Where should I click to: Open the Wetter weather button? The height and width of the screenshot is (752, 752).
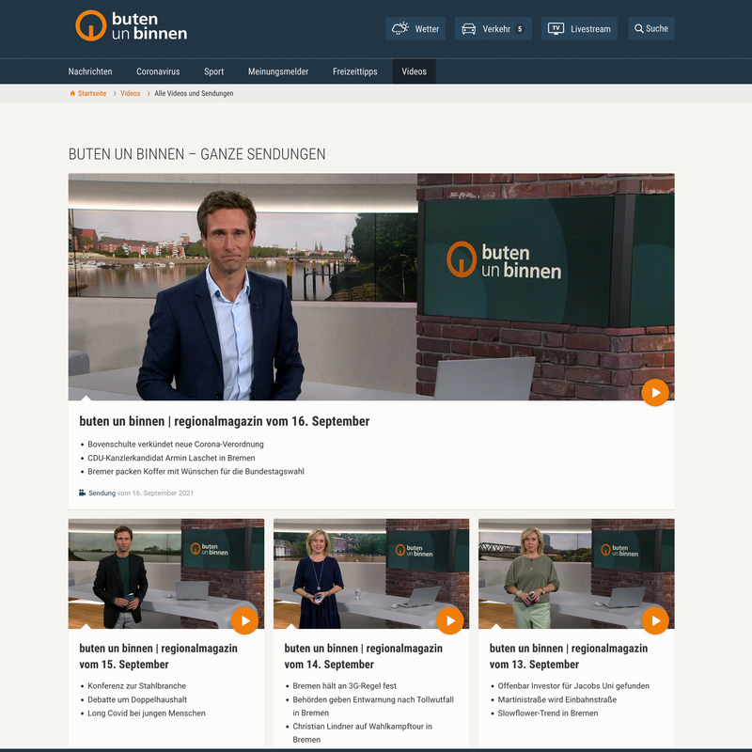tap(415, 29)
